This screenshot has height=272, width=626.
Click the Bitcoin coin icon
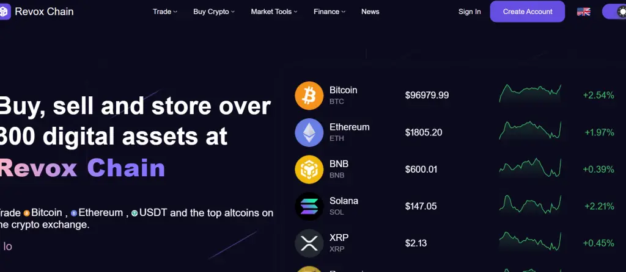coord(309,96)
